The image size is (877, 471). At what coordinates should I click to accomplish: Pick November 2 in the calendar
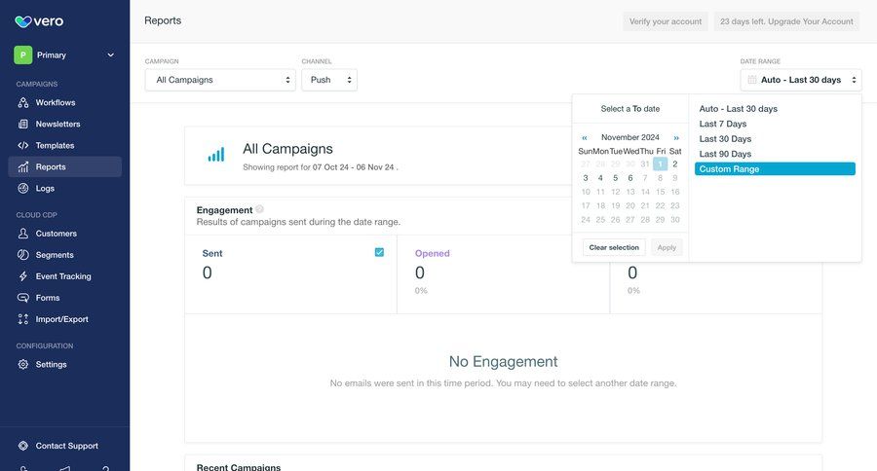675,163
